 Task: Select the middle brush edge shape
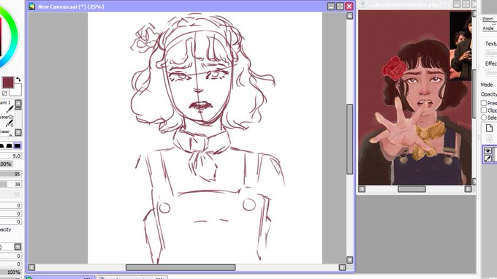[x=10, y=145]
